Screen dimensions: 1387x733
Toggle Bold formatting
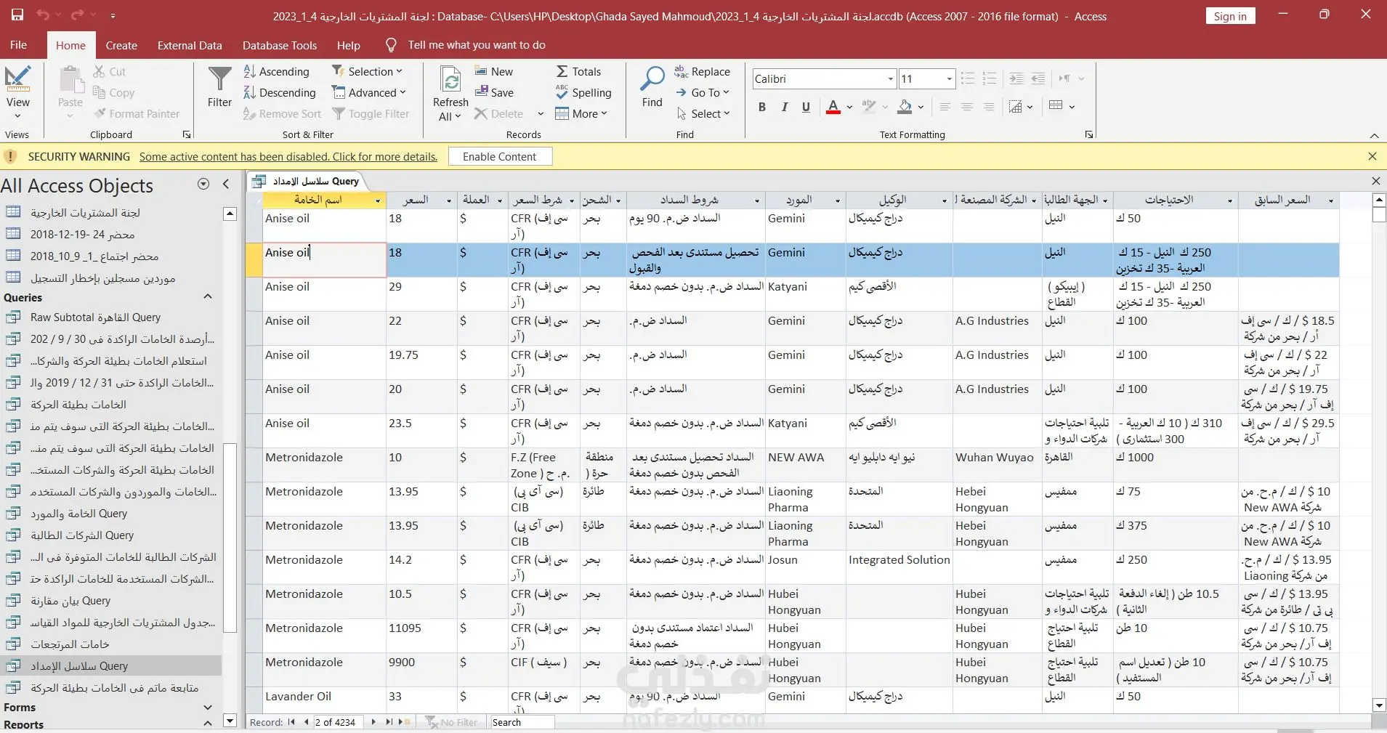761,107
